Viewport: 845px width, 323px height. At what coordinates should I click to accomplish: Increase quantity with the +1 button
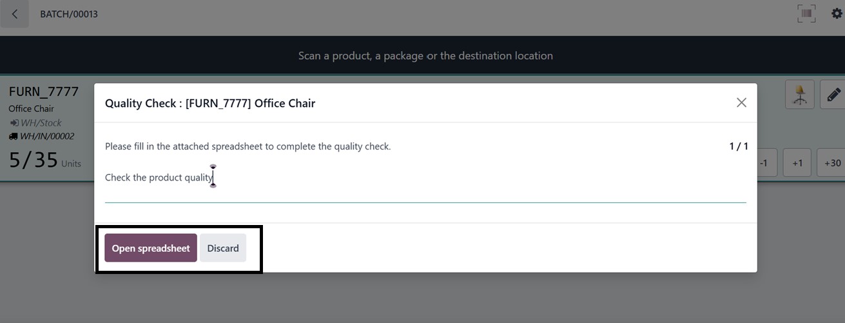[x=797, y=163]
